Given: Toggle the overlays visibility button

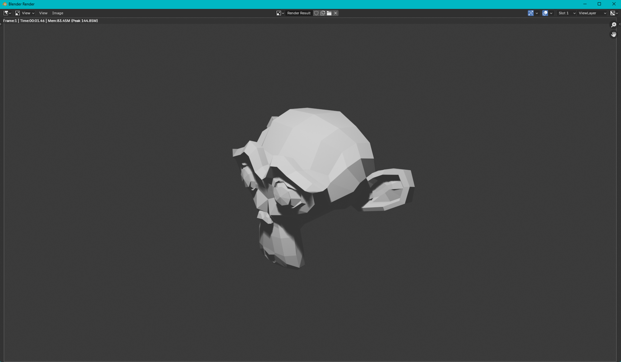Looking at the screenshot, I should click(x=545, y=13).
